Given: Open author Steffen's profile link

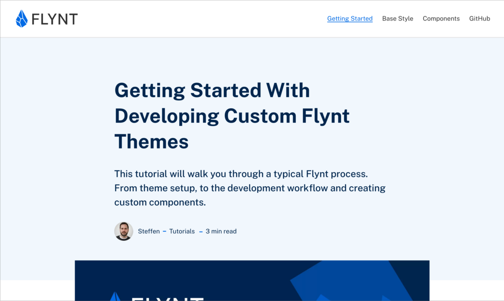Looking at the screenshot, I should (x=149, y=231).
